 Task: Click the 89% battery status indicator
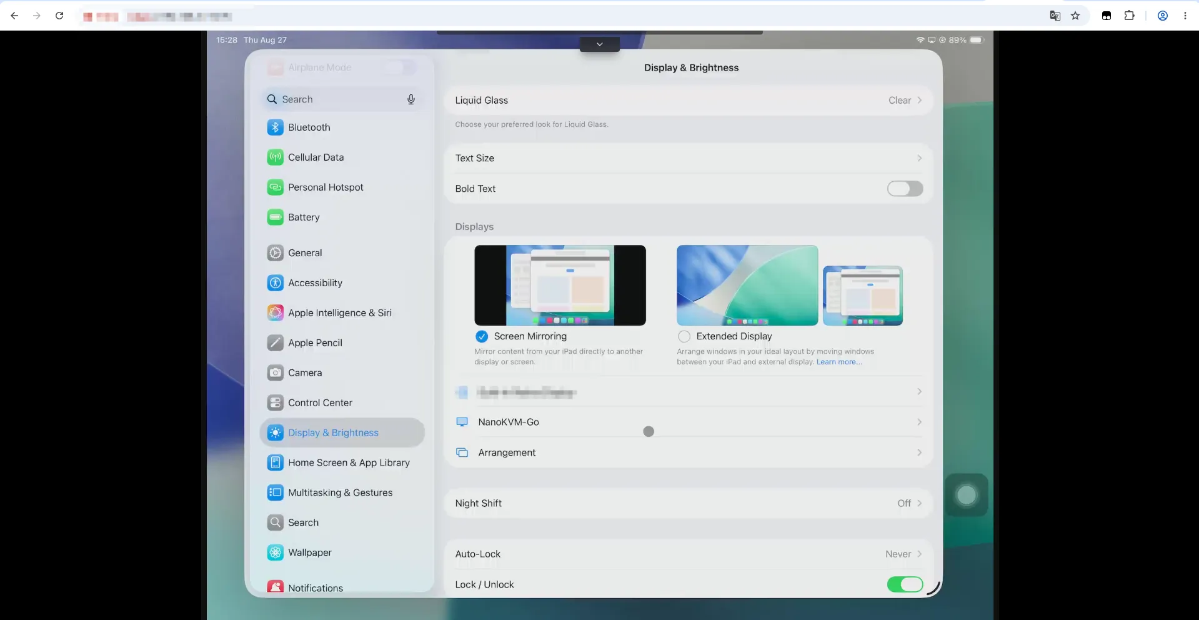[x=966, y=40]
